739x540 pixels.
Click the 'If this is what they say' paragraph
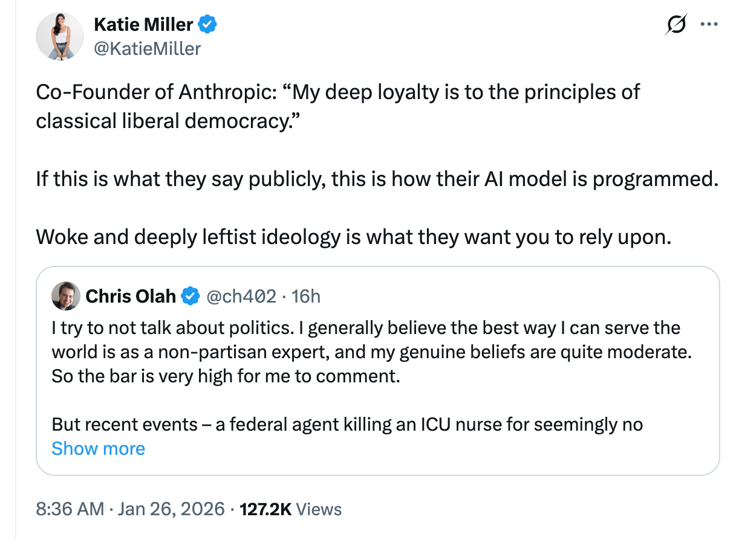click(375, 180)
